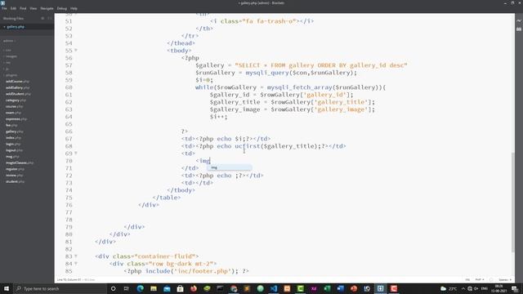Open the Debug menu
Viewport: 523px width, 294px height.
[62, 8]
